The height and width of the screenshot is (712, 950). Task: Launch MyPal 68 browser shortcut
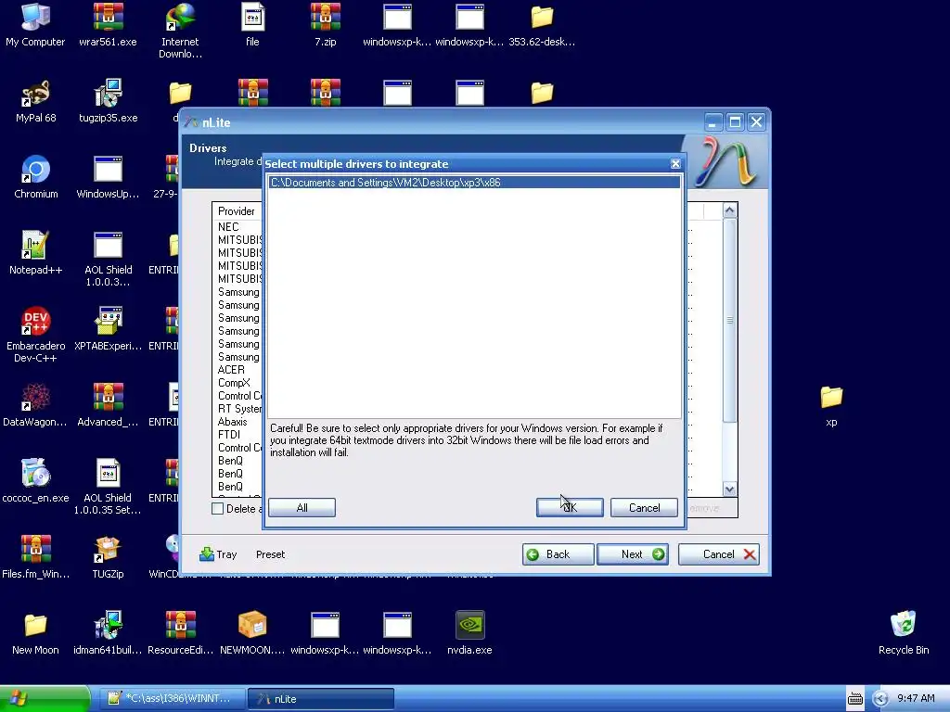coord(36,101)
